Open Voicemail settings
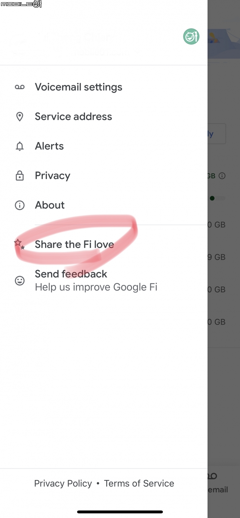Screen dimensions: 240x518 [79, 87]
